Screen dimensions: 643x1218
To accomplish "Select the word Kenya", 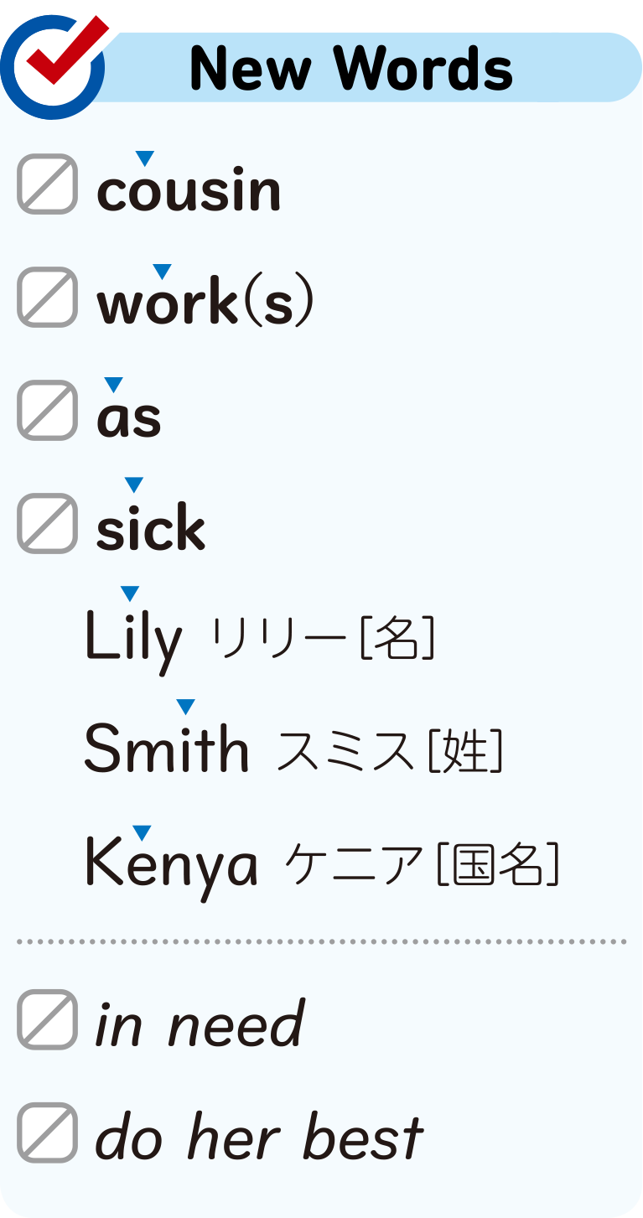I will tap(171, 864).
